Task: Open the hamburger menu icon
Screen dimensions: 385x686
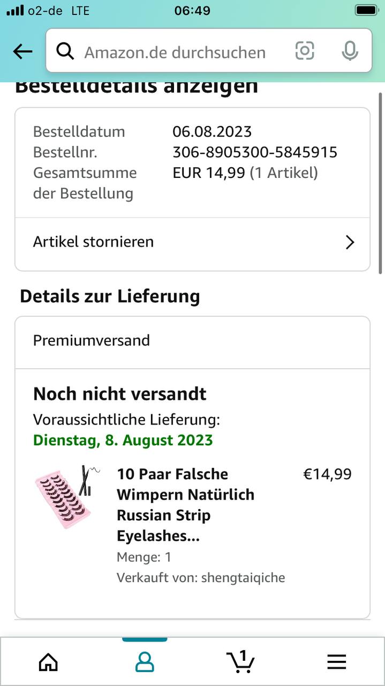Action: click(337, 662)
